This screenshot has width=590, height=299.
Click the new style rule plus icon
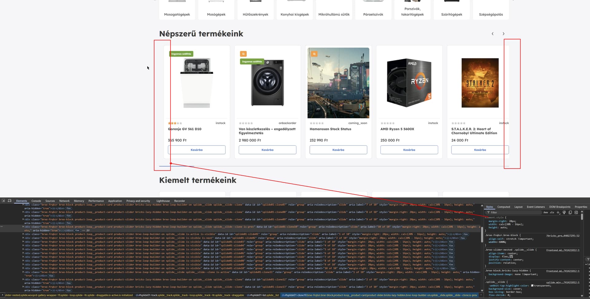pos(558,212)
